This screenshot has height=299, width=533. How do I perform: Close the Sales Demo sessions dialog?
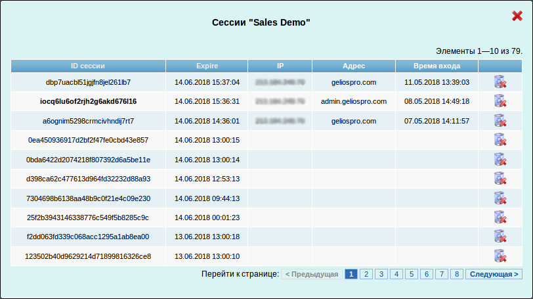tap(517, 16)
